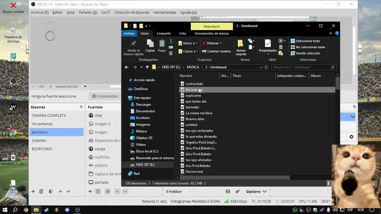Click Windows Start button
Image resolution: width=381 pixels, height=214 pixels.
click(x=5, y=210)
